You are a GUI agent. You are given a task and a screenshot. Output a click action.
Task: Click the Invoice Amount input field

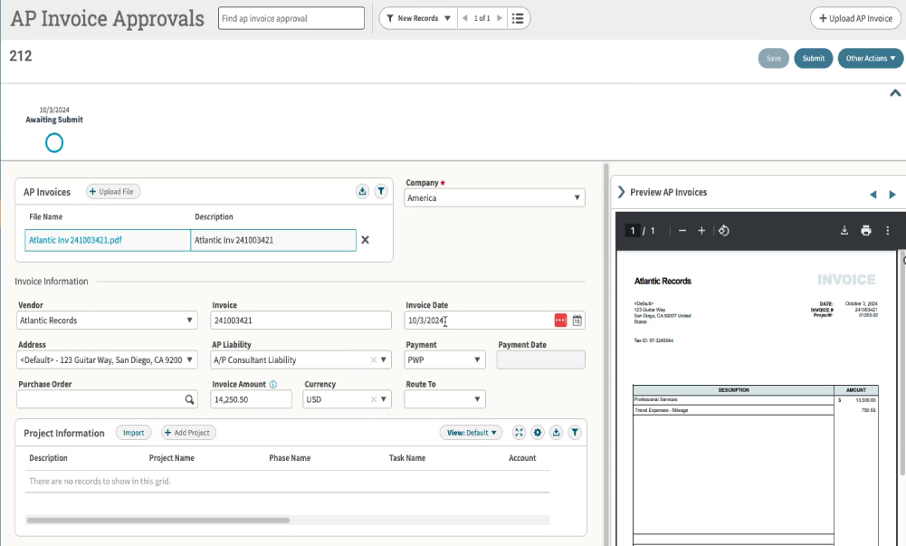point(251,399)
